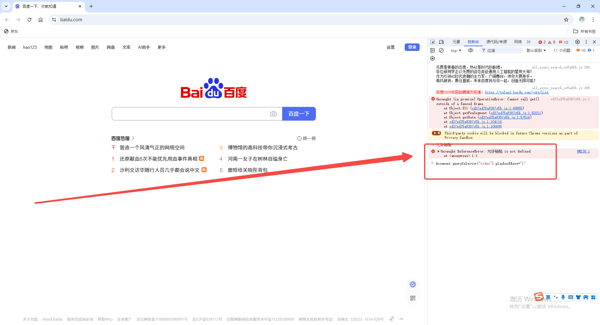Open DevTools settings gear icon
Screen dimensions: 600x325
coord(577,42)
